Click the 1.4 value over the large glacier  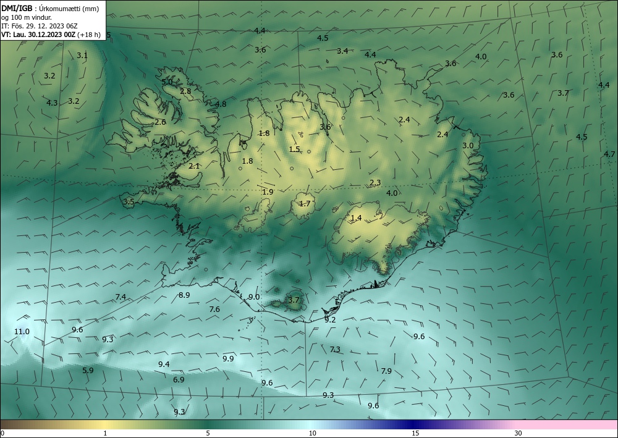pyautogui.click(x=356, y=218)
